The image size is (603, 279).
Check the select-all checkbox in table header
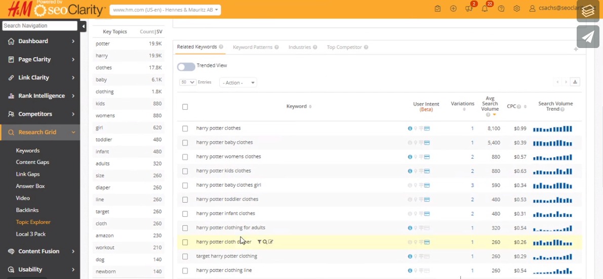click(185, 107)
